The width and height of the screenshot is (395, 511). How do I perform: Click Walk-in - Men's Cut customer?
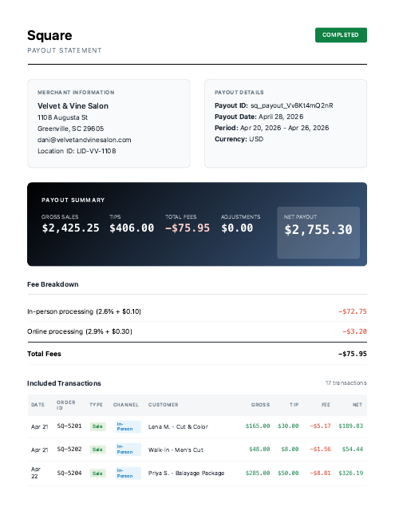176,450
